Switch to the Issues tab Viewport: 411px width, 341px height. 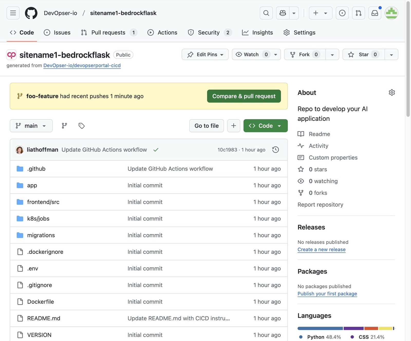click(57, 33)
